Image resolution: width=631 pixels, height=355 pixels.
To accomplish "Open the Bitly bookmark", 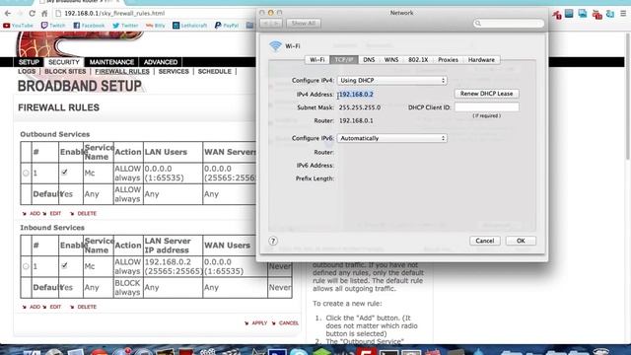I will [156, 26].
